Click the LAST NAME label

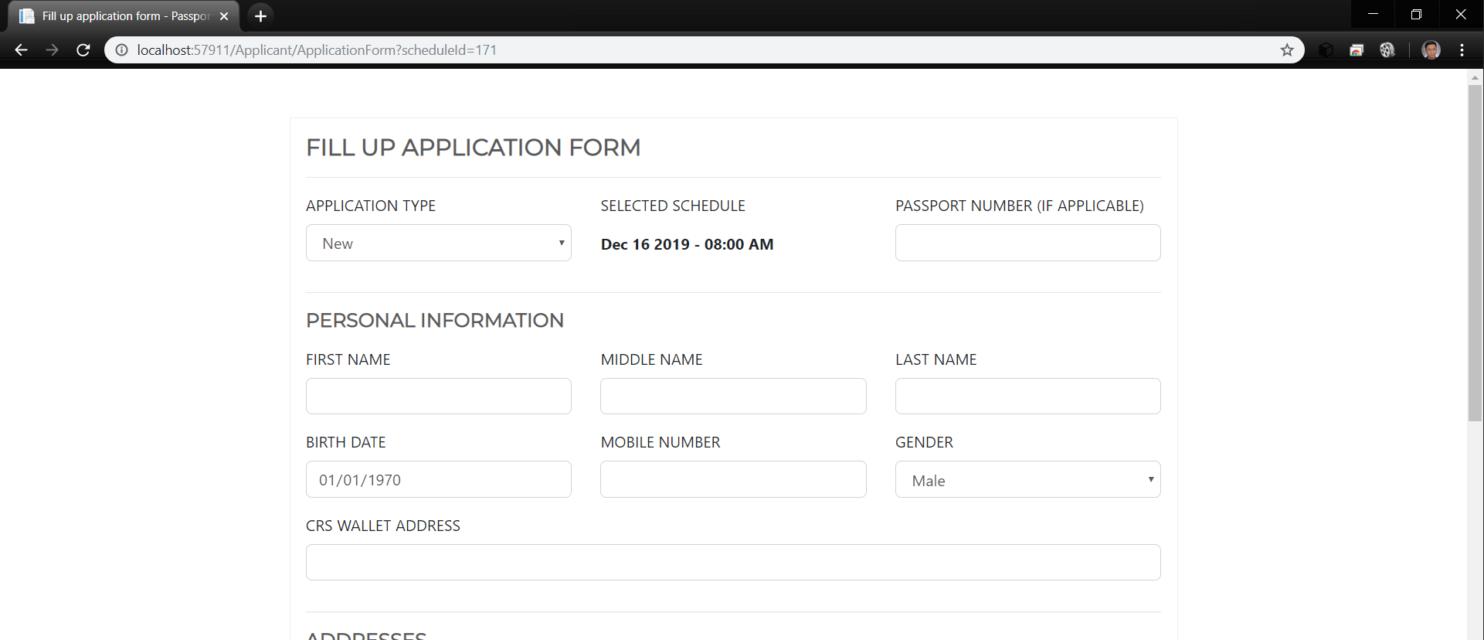(936, 359)
